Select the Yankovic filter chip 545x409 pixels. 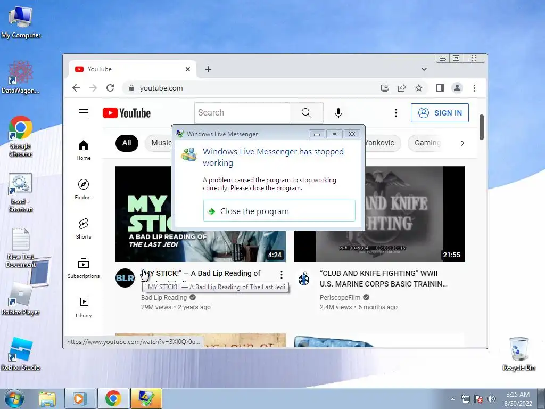click(x=382, y=143)
